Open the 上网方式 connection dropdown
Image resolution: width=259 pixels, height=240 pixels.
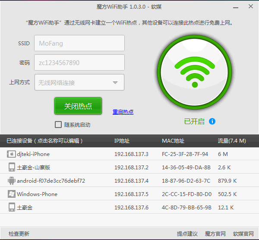(x=79, y=82)
